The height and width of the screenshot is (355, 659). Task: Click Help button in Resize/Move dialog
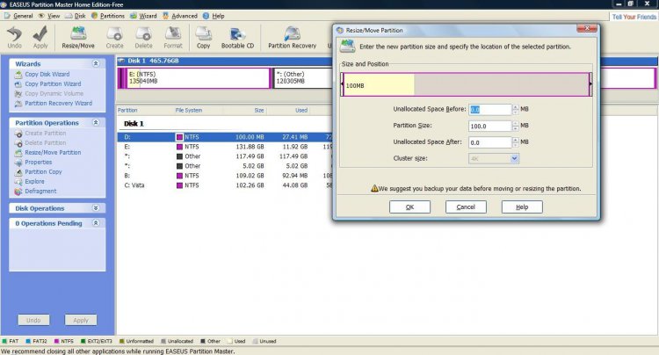point(522,206)
